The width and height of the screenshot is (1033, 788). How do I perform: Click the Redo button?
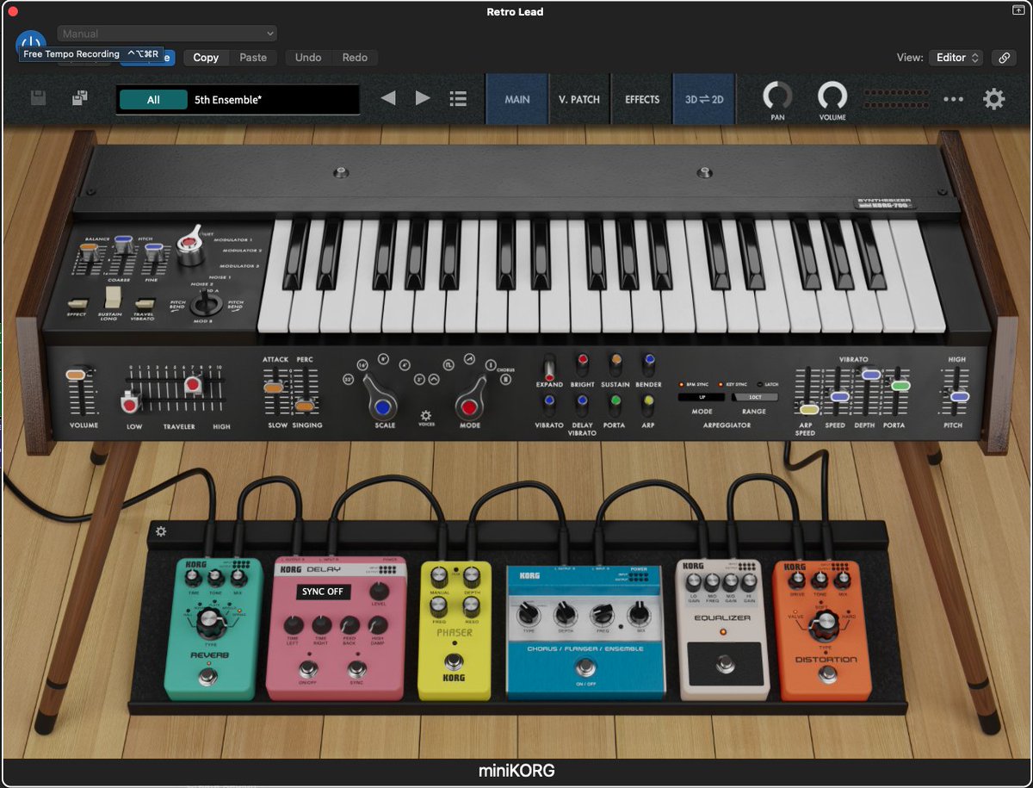(x=355, y=58)
